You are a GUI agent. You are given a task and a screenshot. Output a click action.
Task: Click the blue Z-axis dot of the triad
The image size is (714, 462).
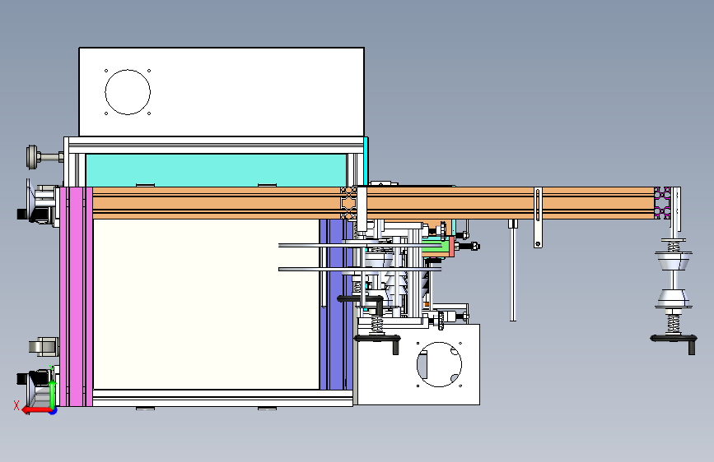point(54,412)
